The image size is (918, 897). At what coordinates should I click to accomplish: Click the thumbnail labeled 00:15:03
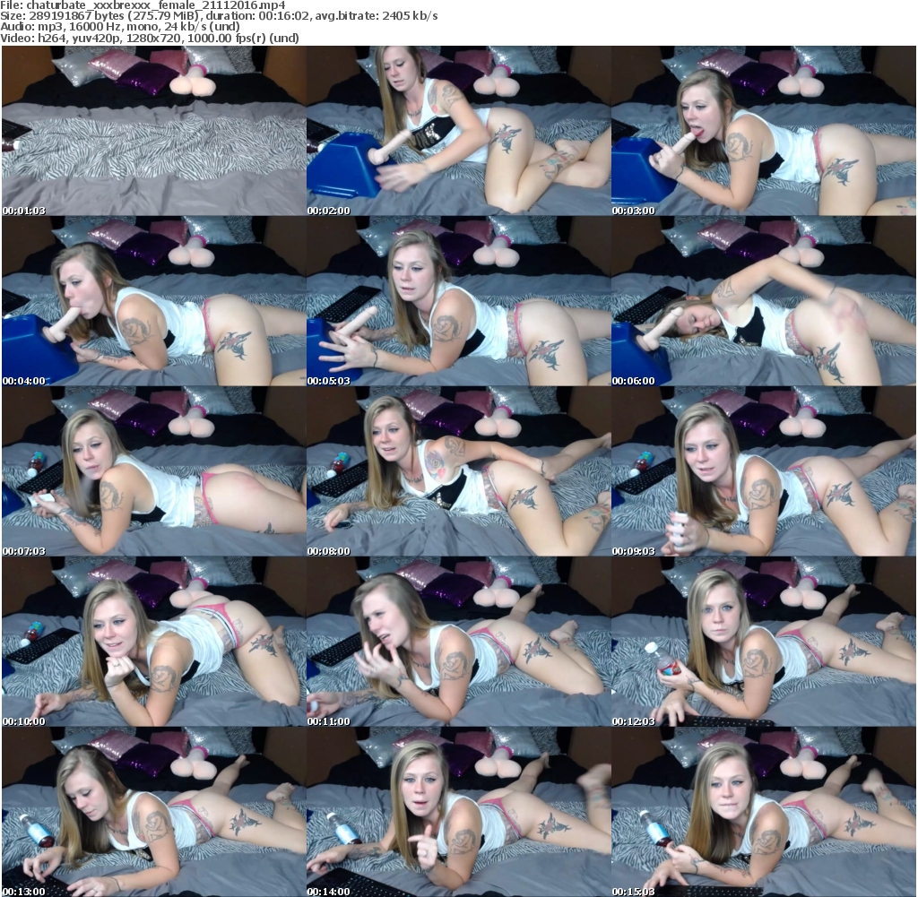[x=764, y=812]
